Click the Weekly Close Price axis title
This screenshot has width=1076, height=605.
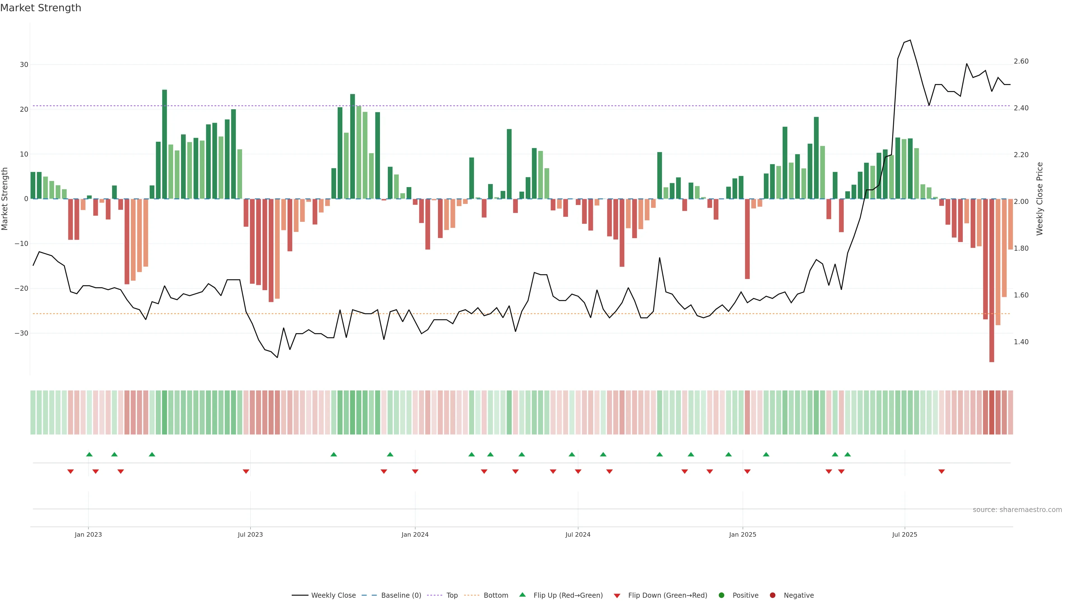1040,199
